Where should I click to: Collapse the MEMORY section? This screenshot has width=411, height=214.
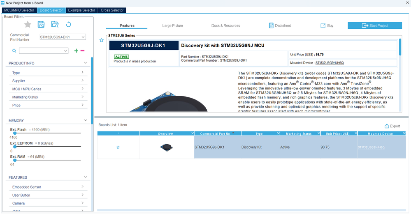pyautogui.click(x=86, y=120)
